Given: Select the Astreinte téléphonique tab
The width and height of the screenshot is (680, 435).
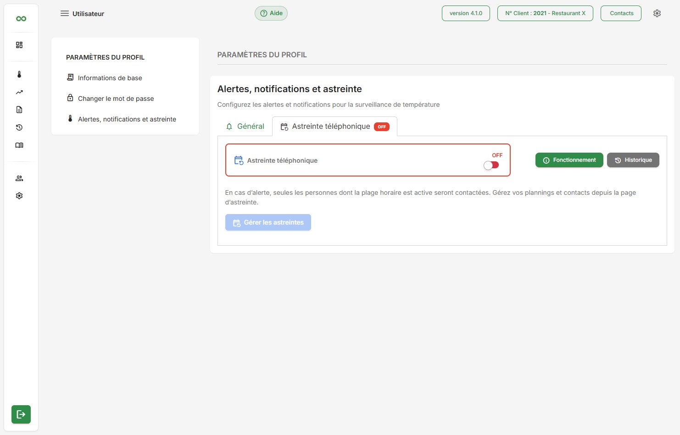Looking at the screenshot, I should [334, 127].
